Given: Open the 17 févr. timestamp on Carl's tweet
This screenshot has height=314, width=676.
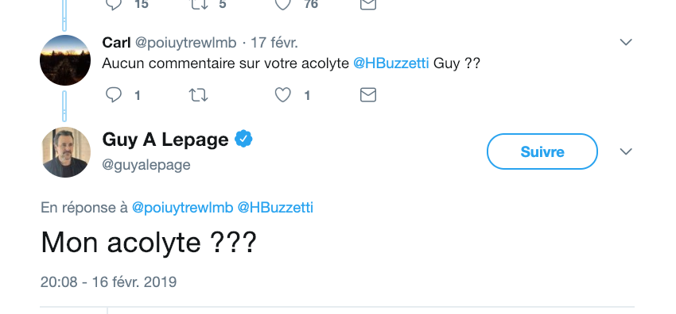Looking at the screenshot, I should 274,43.
